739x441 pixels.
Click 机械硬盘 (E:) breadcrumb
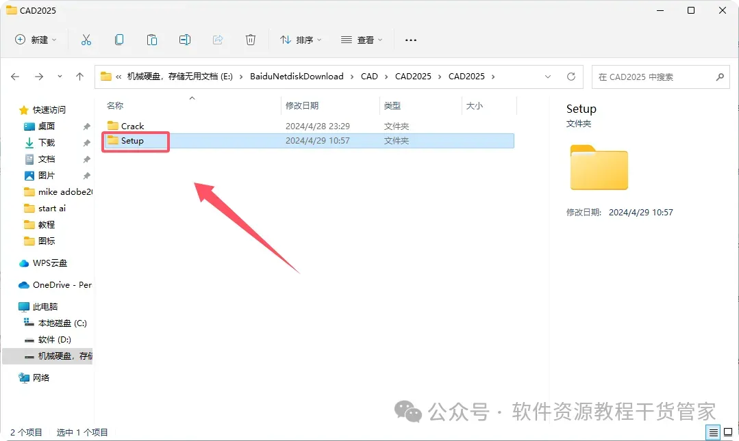click(x=180, y=77)
